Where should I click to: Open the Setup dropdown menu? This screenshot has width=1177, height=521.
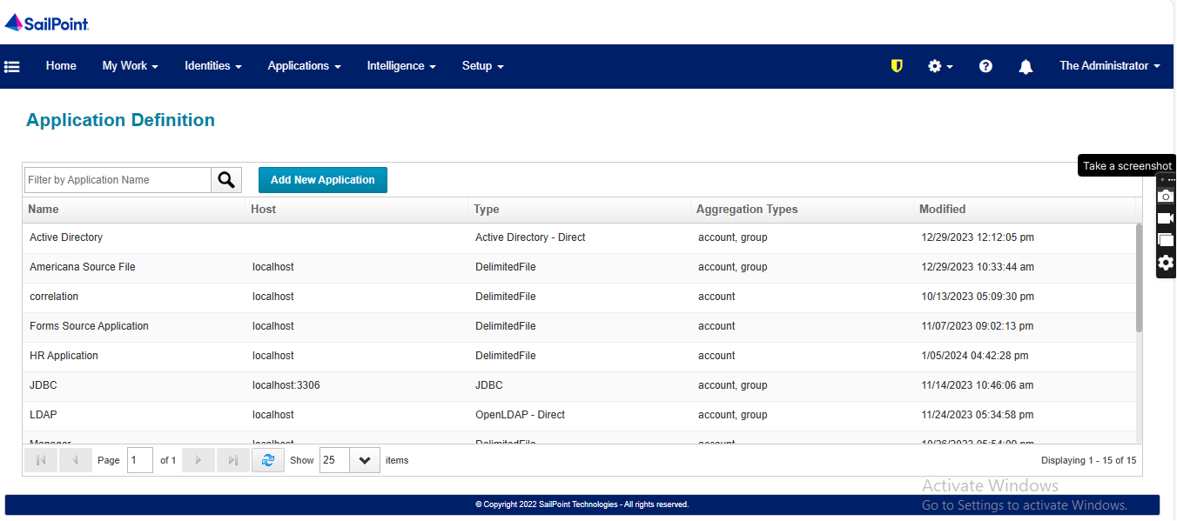pos(483,66)
